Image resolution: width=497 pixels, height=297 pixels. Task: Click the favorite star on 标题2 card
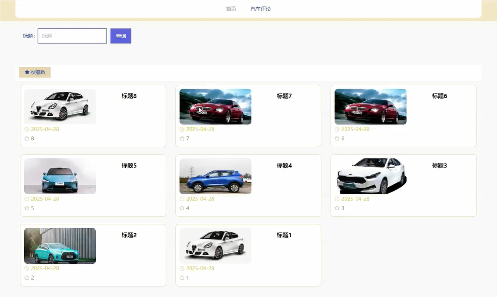[27, 277]
